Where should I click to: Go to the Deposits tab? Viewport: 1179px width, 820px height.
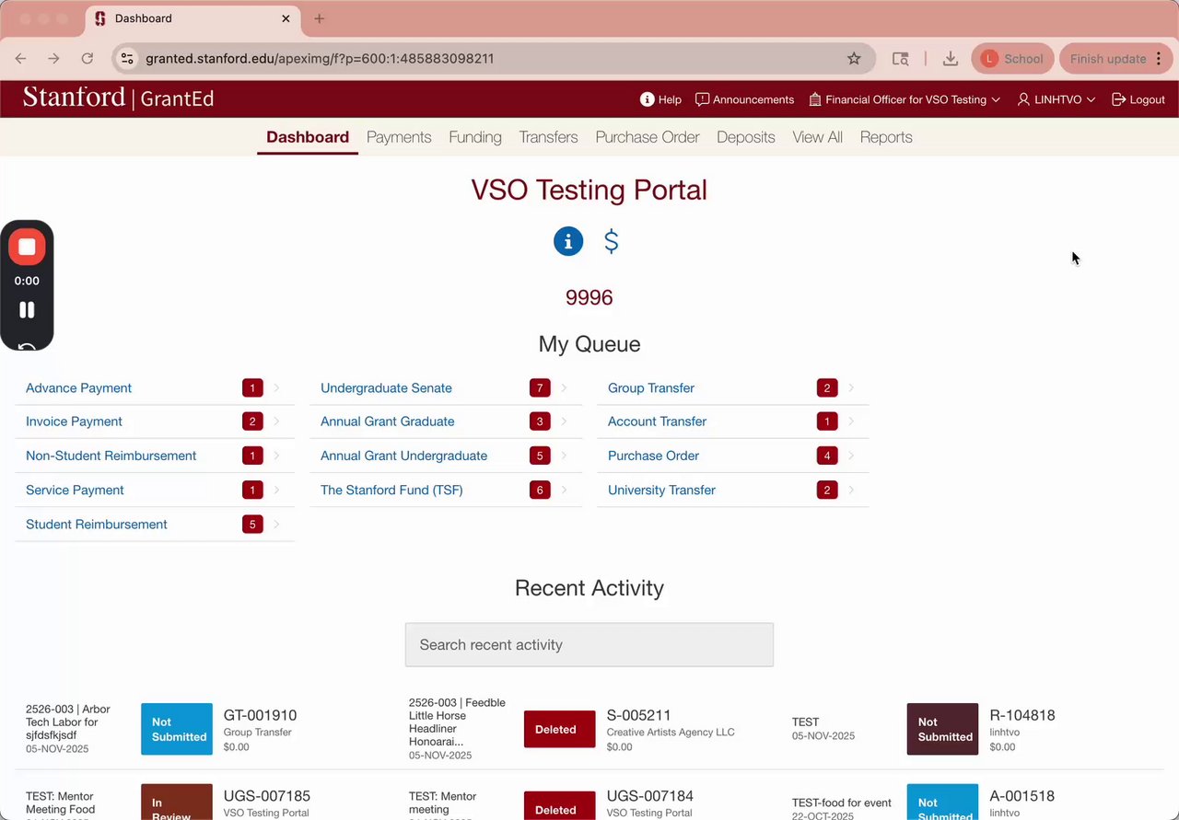coord(746,137)
